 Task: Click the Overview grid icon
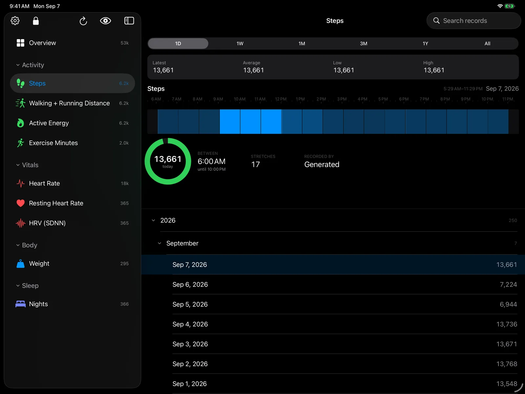point(20,43)
